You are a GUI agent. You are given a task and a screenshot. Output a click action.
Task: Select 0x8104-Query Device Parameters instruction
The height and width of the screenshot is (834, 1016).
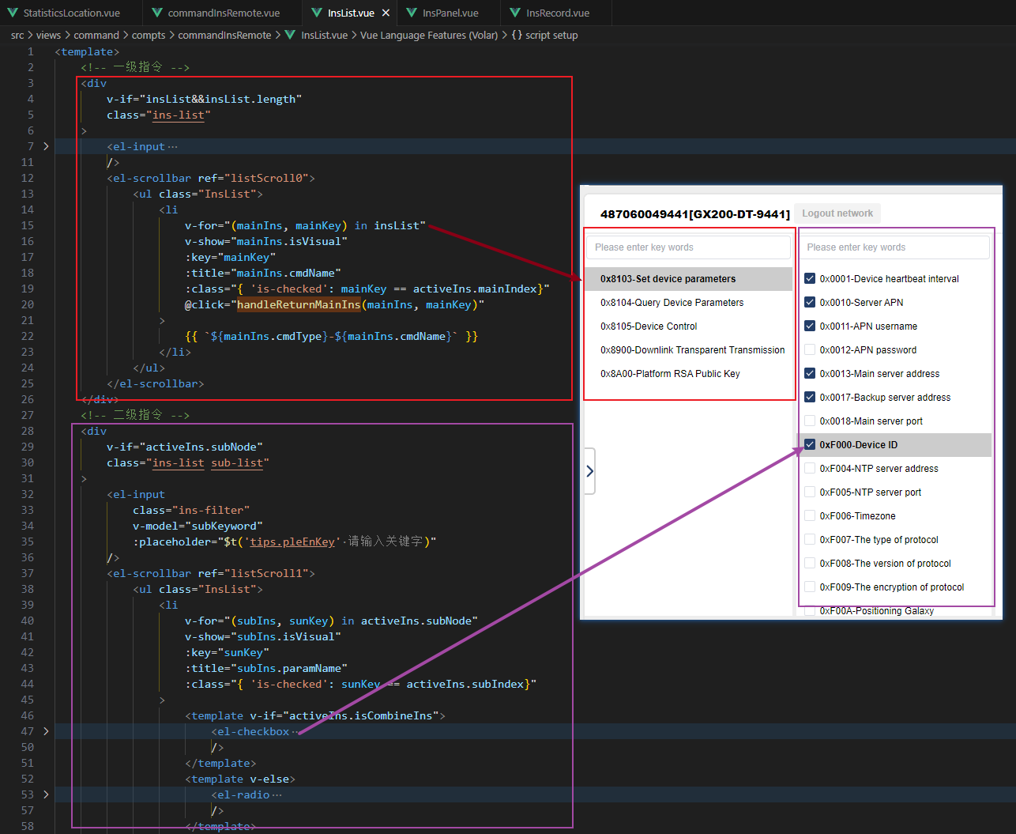672,302
